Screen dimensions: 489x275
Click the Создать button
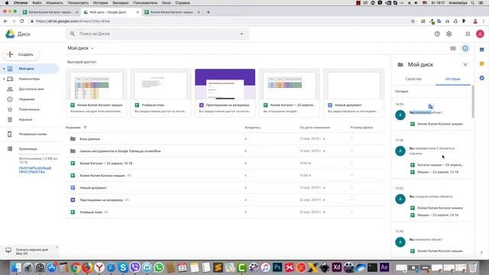click(21, 54)
